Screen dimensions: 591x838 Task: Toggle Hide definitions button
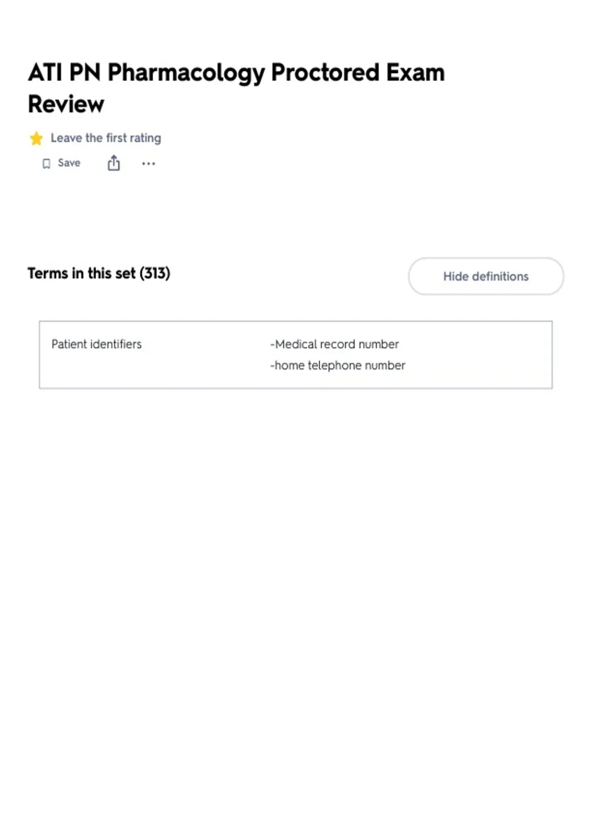click(x=486, y=276)
